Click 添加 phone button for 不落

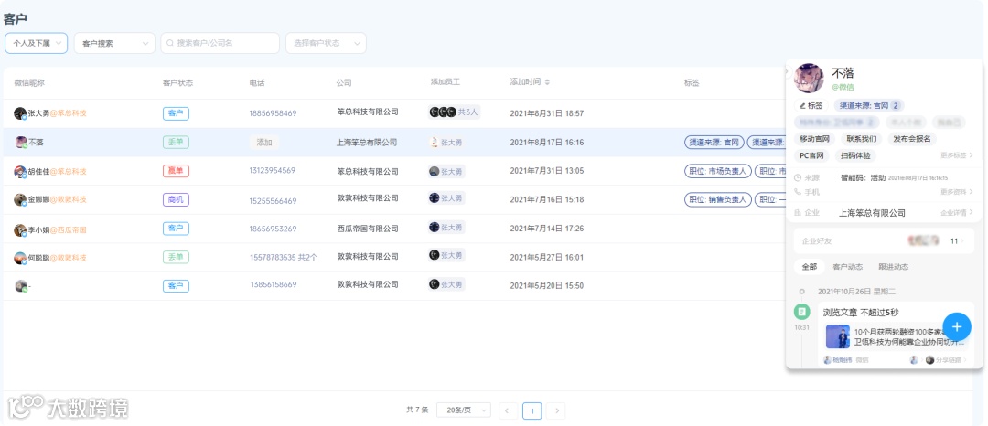click(264, 143)
